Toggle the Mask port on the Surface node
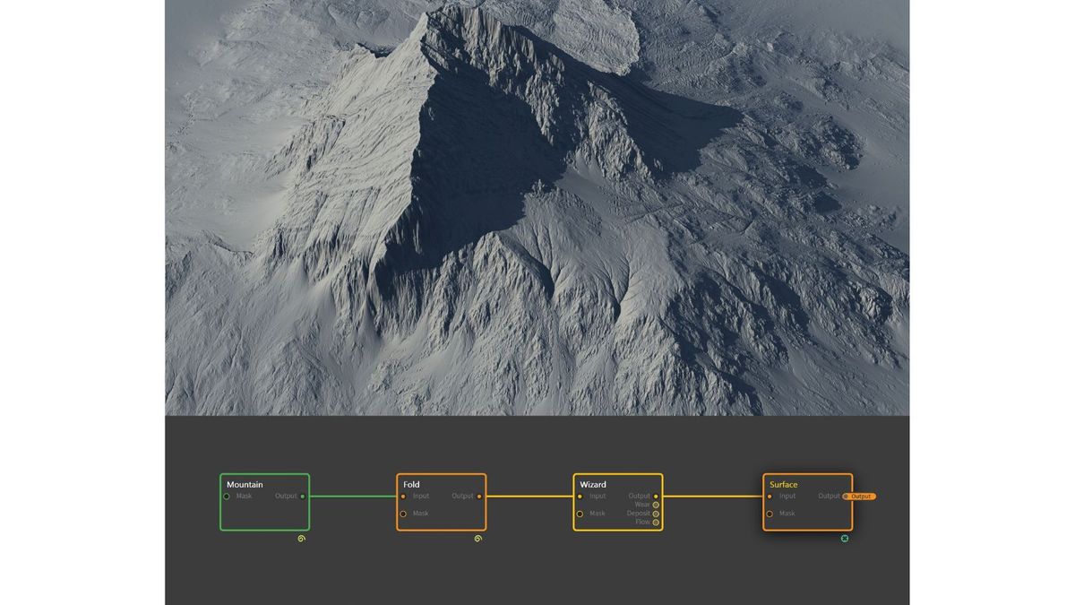The image size is (1075, 605). (770, 514)
